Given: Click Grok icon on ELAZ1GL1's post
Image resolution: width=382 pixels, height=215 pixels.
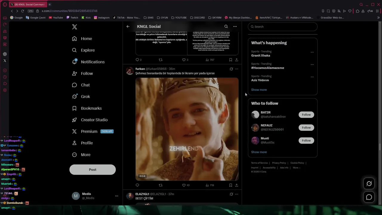Looking at the screenshot, I should (x=231, y=194).
